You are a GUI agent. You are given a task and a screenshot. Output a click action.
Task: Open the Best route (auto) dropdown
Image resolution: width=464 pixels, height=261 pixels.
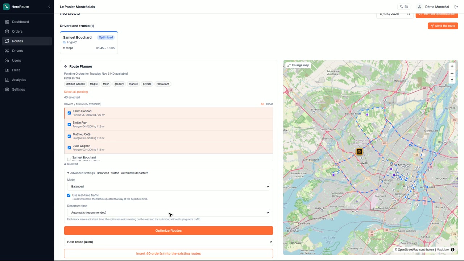point(169,242)
